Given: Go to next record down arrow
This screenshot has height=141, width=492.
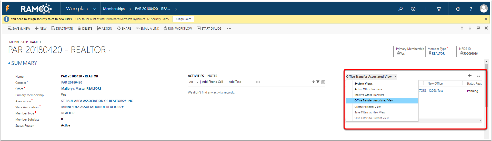Looking at the screenshot, I should (x=470, y=28).
